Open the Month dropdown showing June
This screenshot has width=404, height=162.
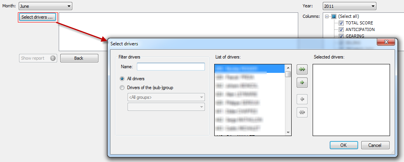coord(45,6)
